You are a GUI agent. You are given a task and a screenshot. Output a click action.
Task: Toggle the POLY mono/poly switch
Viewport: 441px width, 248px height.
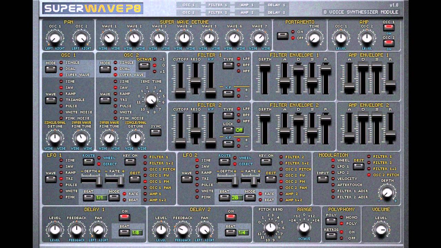(x=331, y=221)
